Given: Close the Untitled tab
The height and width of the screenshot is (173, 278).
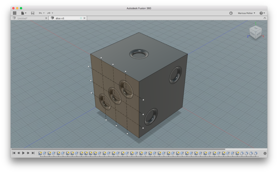Looking at the screenshot, I should (x=46, y=18).
